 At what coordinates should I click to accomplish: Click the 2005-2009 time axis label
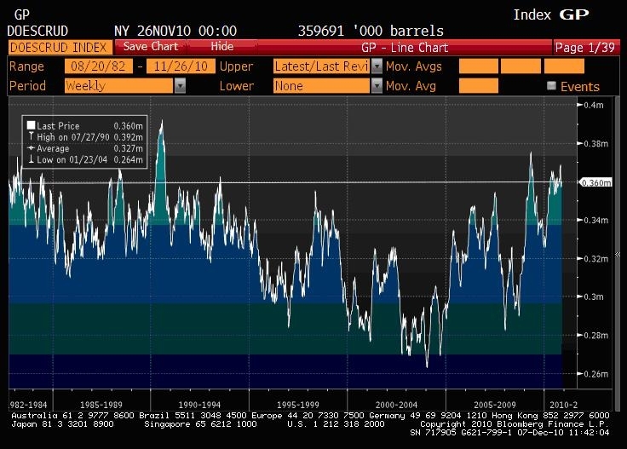[495, 405]
